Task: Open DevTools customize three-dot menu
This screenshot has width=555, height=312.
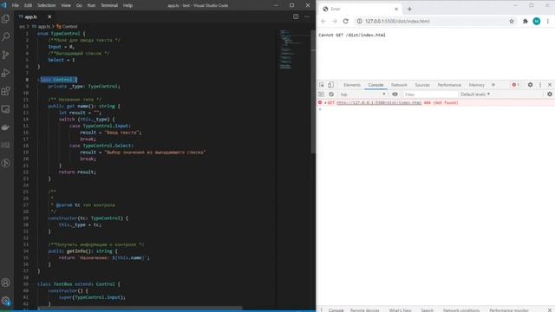Action: pyautogui.click(x=540, y=85)
